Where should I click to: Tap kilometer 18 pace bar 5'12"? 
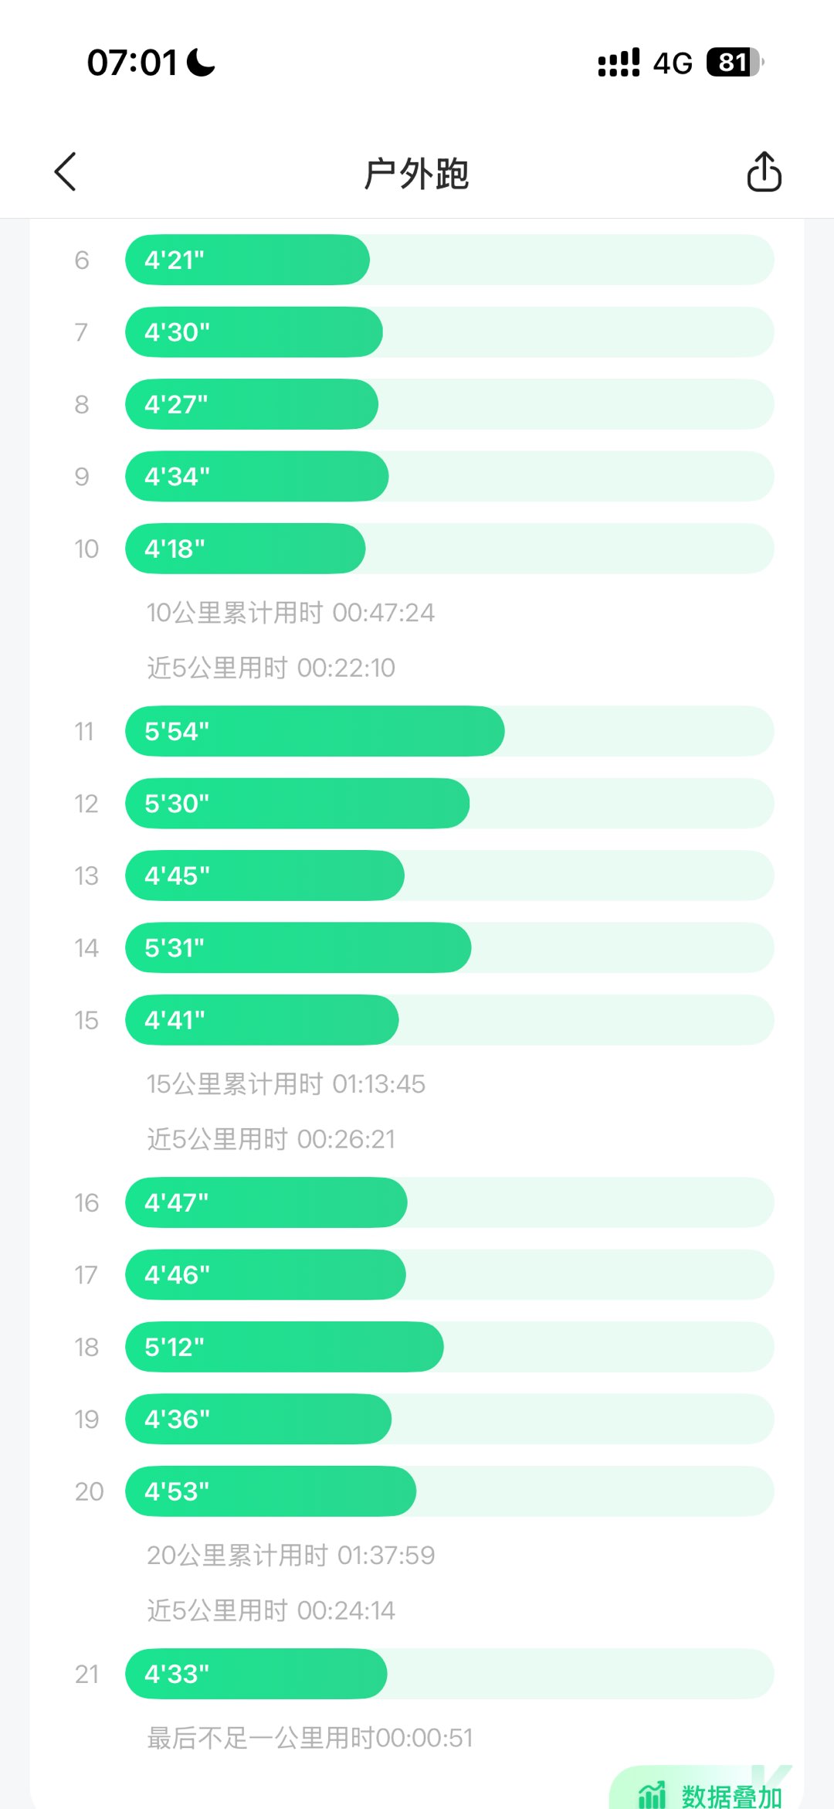click(284, 1347)
